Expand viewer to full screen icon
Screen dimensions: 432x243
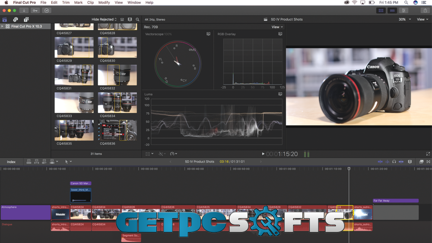428,154
